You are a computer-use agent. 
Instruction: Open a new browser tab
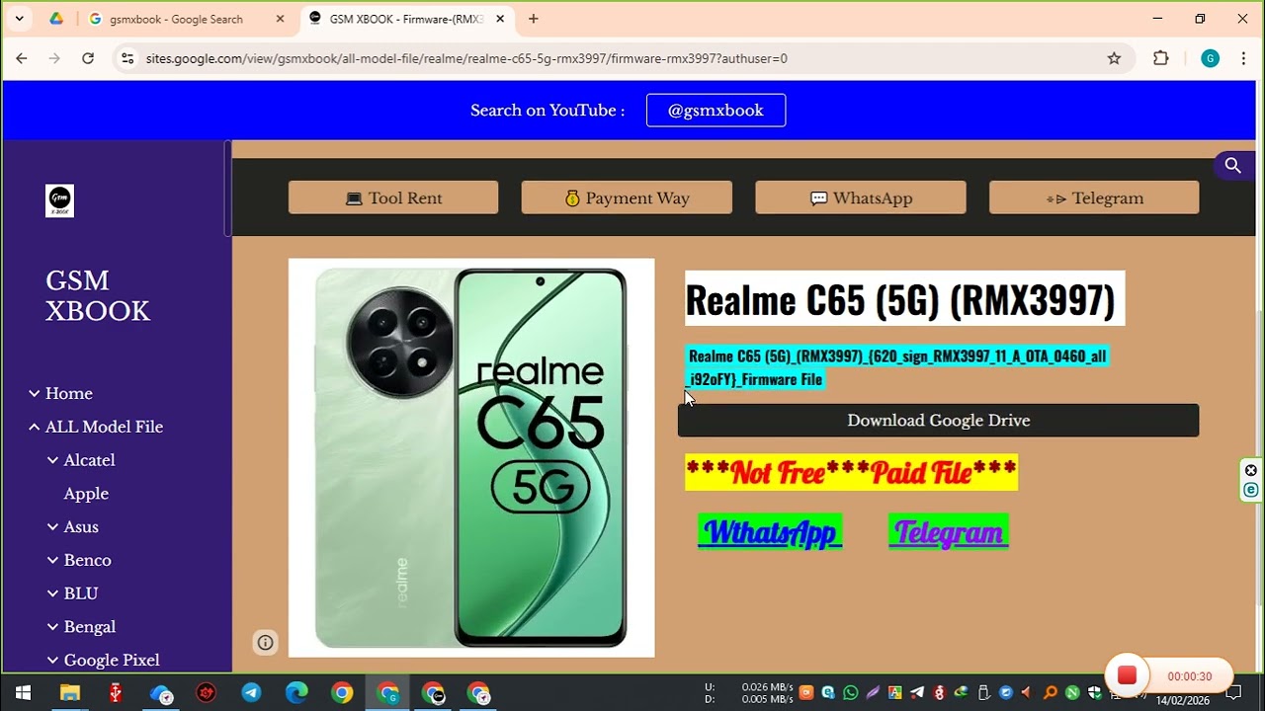(534, 19)
